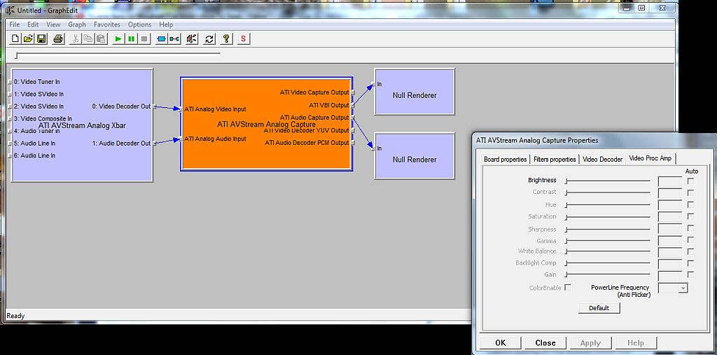Open the Help menu

pos(166,25)
